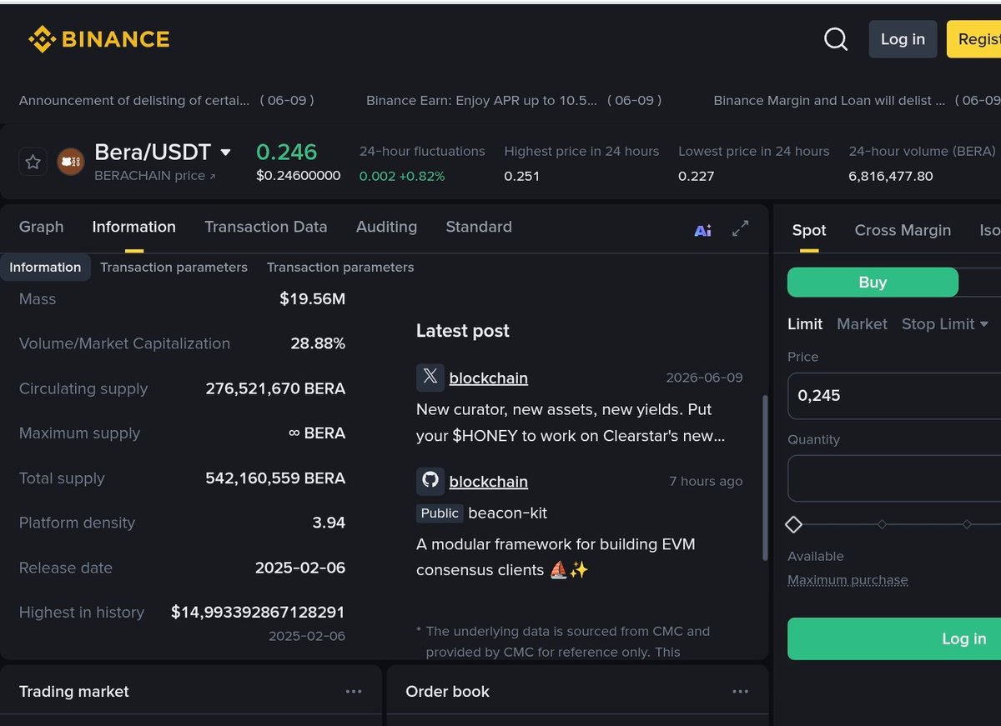Open the Auditing tab
Image resolution: width=1001 pixels, height=726 pixels.
tap(386, 227)
